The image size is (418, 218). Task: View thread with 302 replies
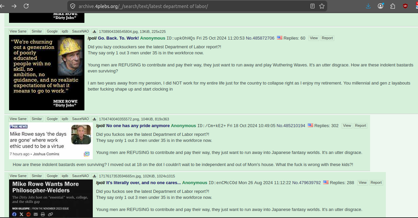[x=347, y=125]
